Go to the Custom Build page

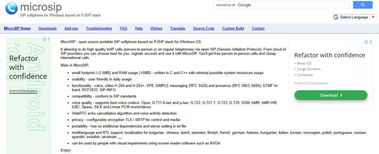pyautogui.click(x=233, y=28)
